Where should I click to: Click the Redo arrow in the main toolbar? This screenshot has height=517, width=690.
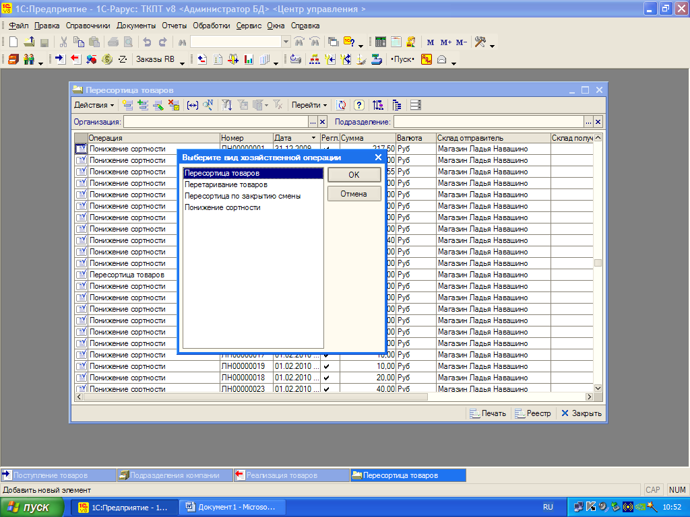[x=163, y=42]
